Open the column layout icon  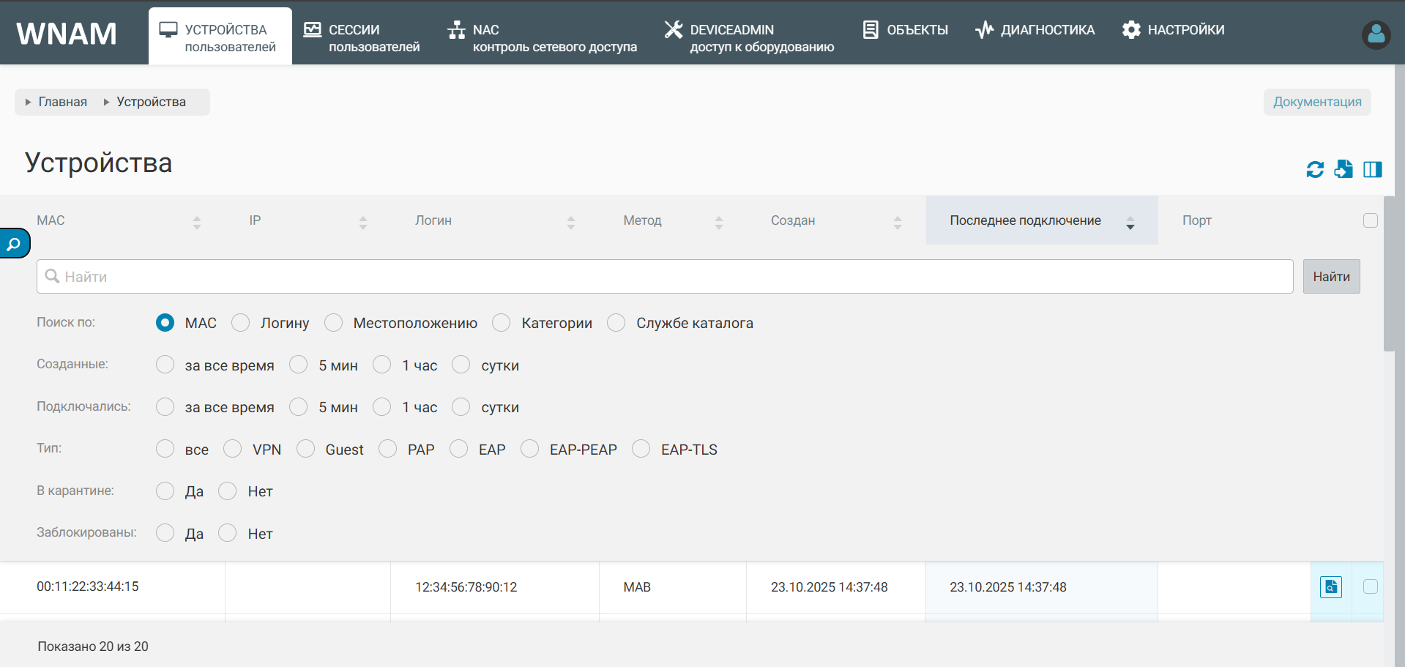click(x=1372, y=170)
